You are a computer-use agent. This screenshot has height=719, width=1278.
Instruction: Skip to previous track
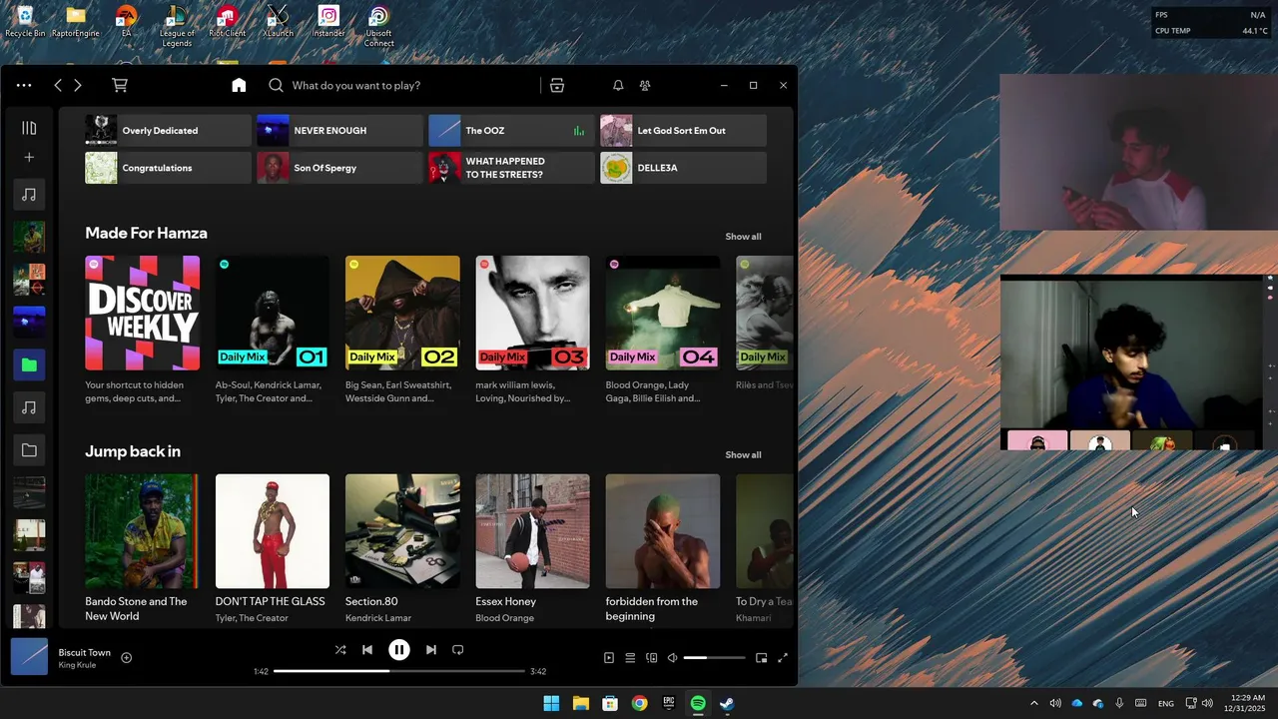[x=367, y=650]
